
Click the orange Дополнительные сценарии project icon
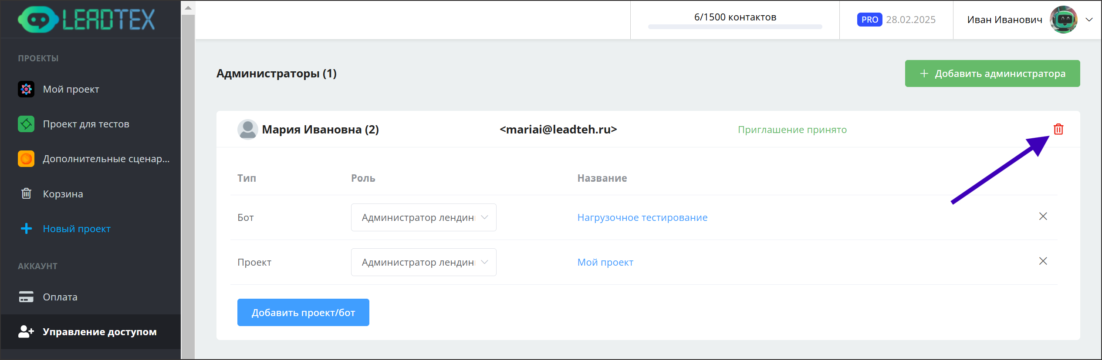click(26, 159)
